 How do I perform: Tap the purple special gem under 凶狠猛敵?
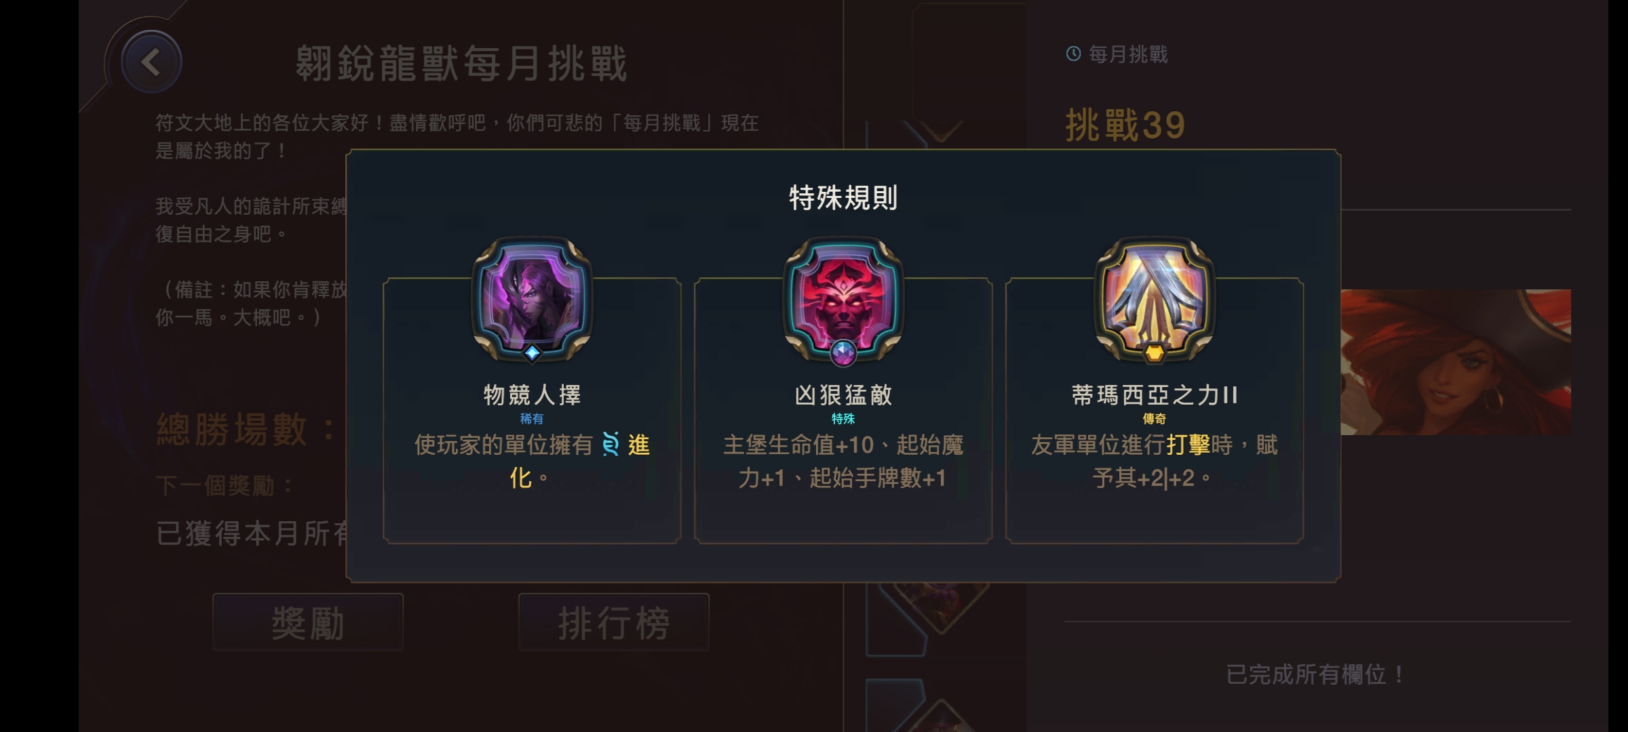[843, 352]
